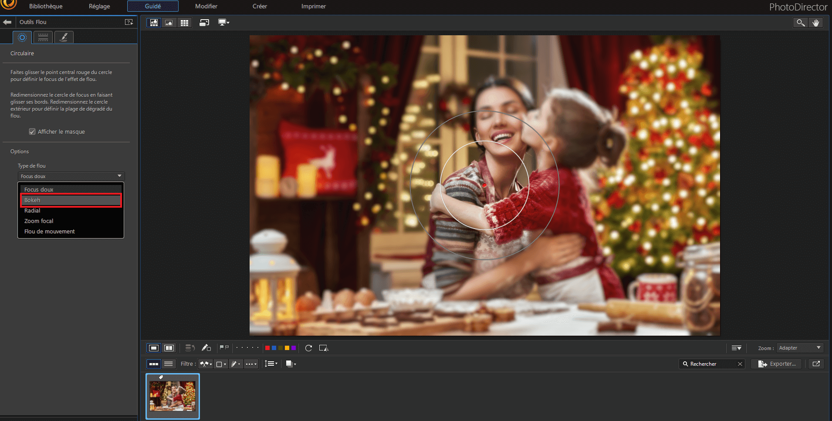Select the Christmas photo thumbnail
The height and width of the screenshot is (421, 832).
coord(172,396)
